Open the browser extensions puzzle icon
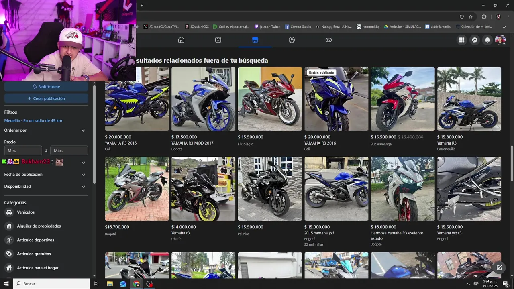Image resolution: width=514 pixels, height=289 pixels. 484,17
